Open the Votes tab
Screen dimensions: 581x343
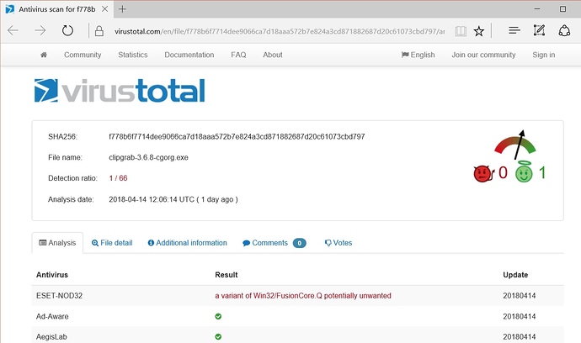(338, 243)
